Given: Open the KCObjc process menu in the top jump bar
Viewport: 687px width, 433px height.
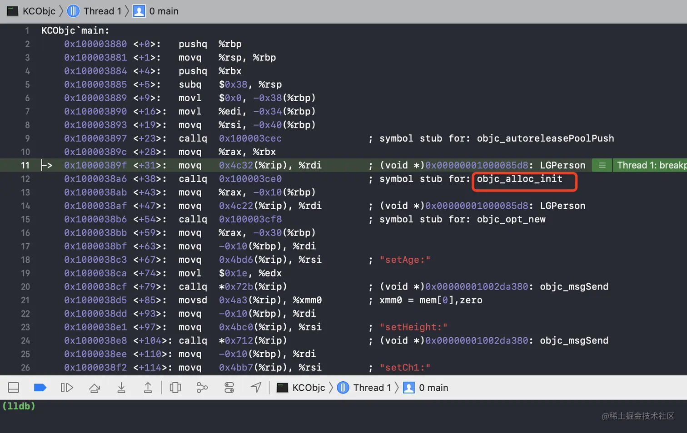Looking at the screenshot, I should [39, 11].
